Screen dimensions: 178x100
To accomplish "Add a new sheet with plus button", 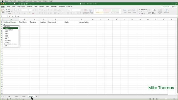I will 37,97.
